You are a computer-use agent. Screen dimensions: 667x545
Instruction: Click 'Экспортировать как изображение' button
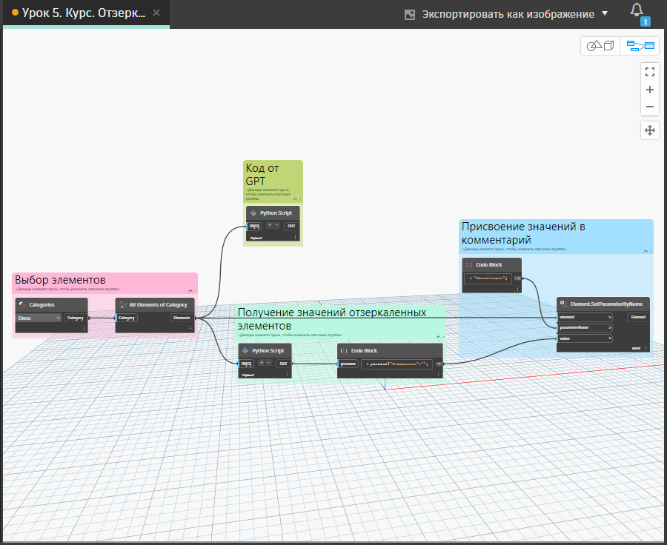tap(508, 14)
